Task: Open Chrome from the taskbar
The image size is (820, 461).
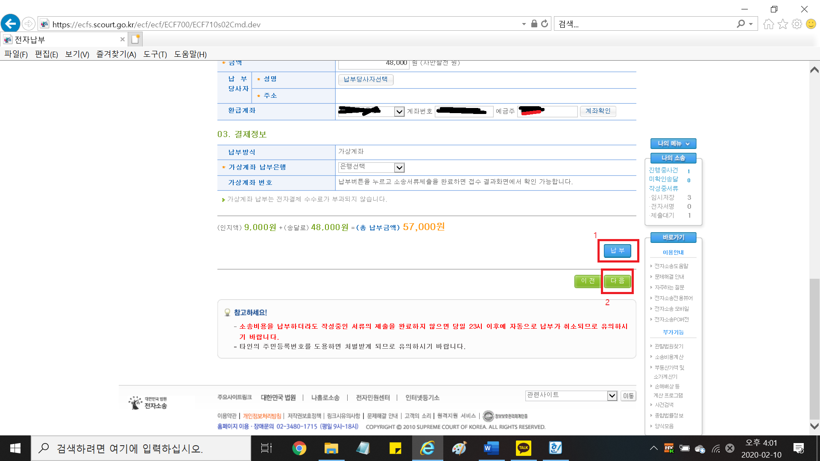Action: tap(299, 448)
